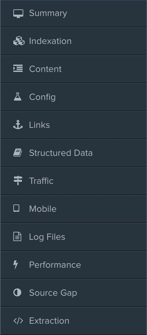
Task: Click the flask icon beside Config
Action: 18,97
